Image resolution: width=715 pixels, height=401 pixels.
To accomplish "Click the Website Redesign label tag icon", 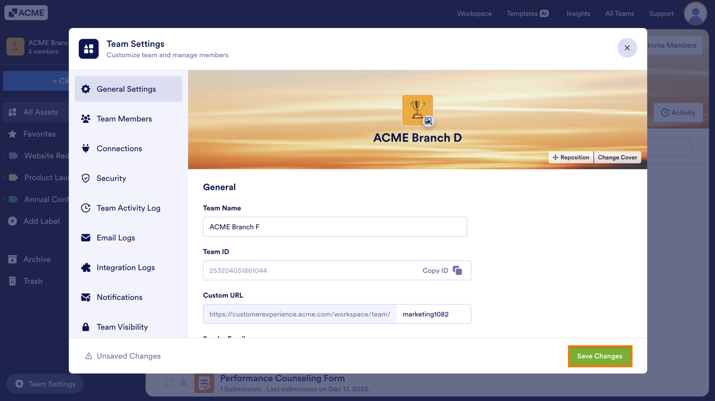I will point(13,155).
